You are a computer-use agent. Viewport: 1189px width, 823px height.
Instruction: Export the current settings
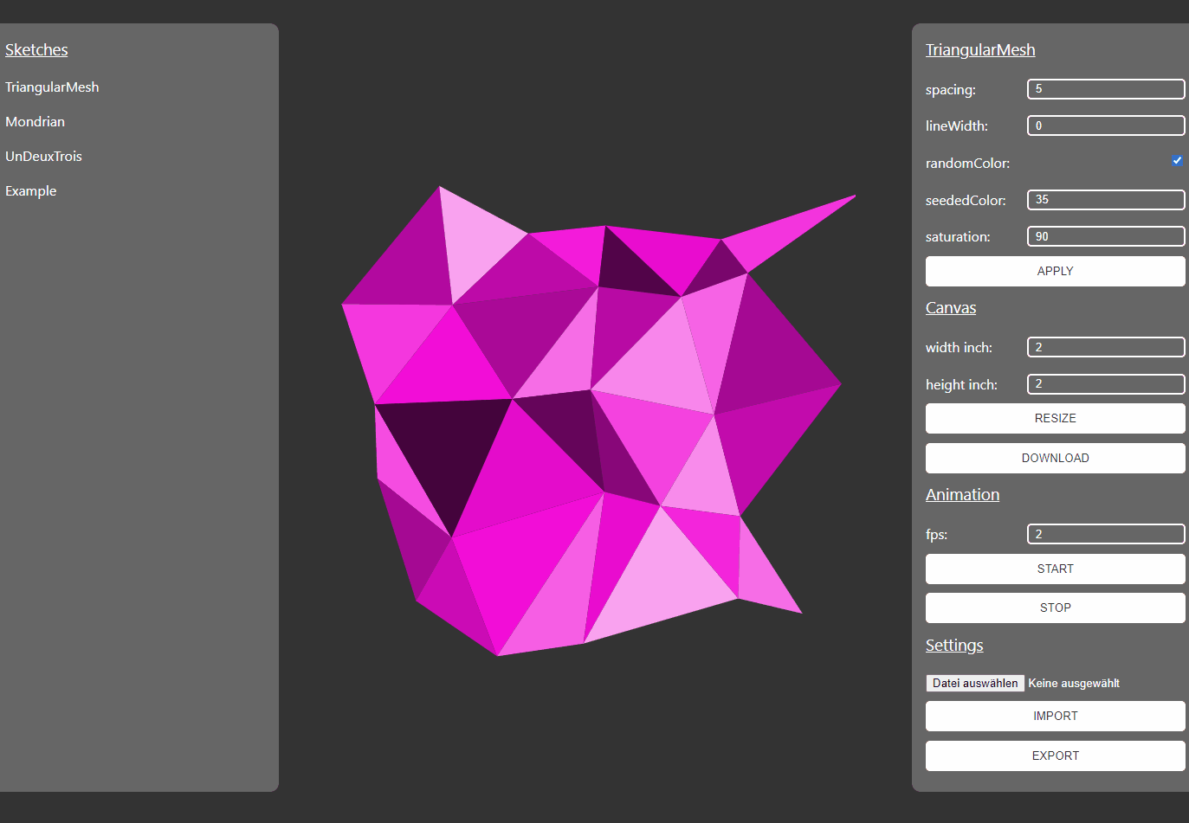point(1055,755)
